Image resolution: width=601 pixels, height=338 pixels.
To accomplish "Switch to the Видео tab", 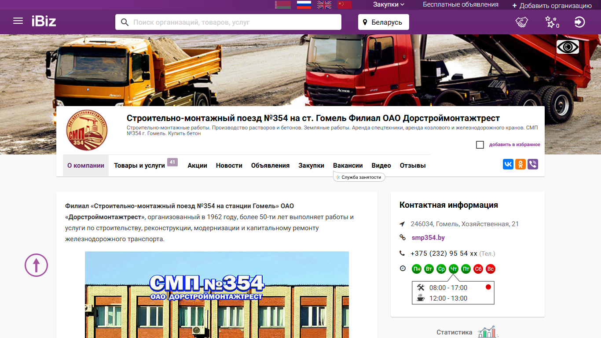I will [381, 165].
